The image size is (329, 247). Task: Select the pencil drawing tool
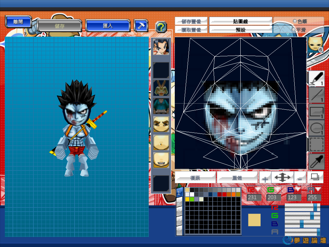pos(316,78)
